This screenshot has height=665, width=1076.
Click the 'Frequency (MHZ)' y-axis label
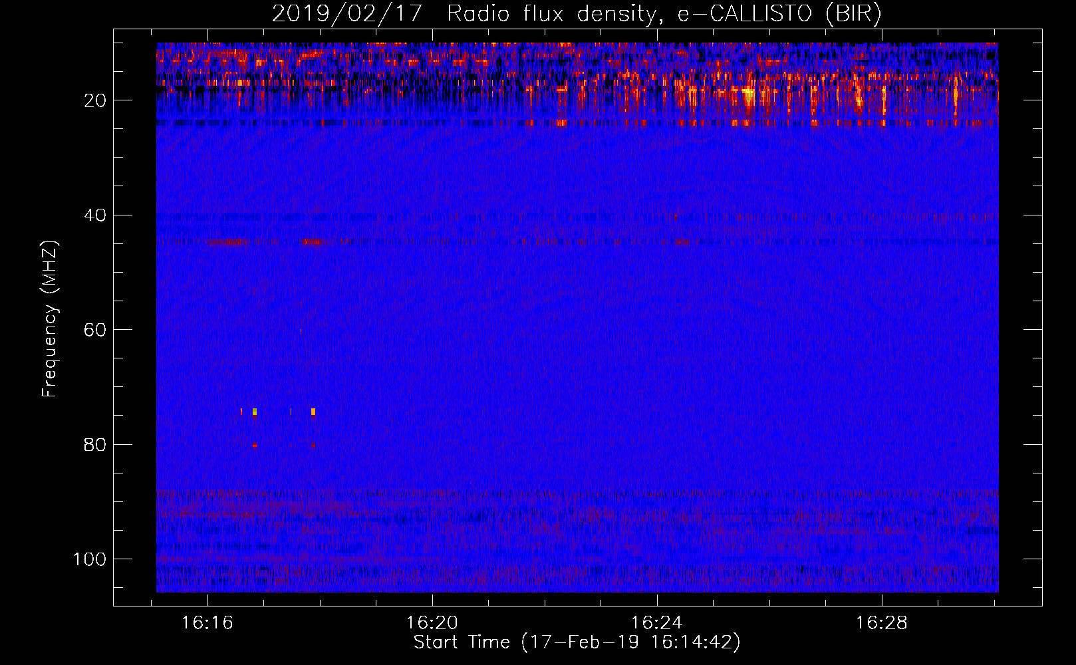tap(50, 319)
